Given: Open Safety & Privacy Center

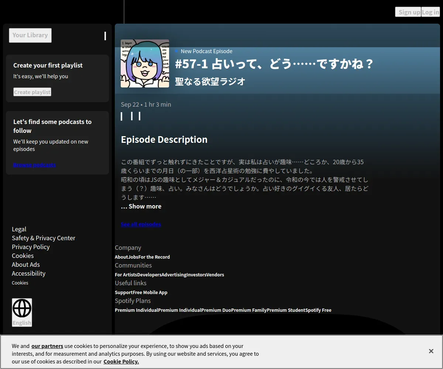Looking at the screenshot, I should [x=44, y=238].
